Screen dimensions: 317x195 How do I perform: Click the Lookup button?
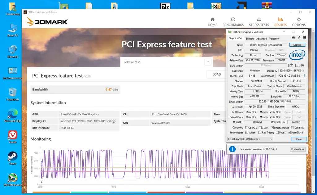(x=297, y=45)
